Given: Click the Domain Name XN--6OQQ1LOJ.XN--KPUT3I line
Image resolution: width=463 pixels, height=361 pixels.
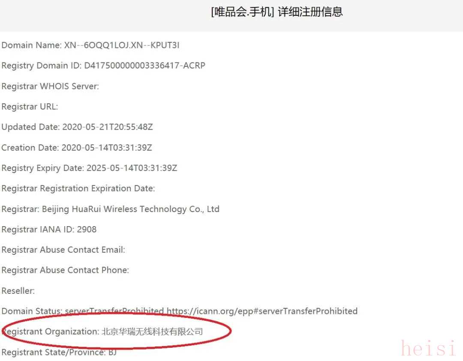Looking at the screenshot, I should point(90,45).
